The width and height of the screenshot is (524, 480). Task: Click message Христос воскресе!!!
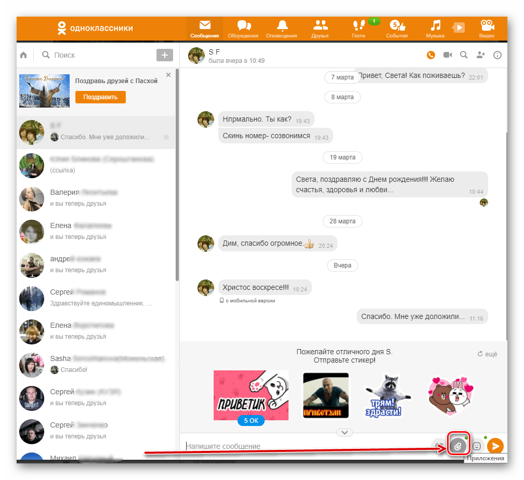click(265, 288)
